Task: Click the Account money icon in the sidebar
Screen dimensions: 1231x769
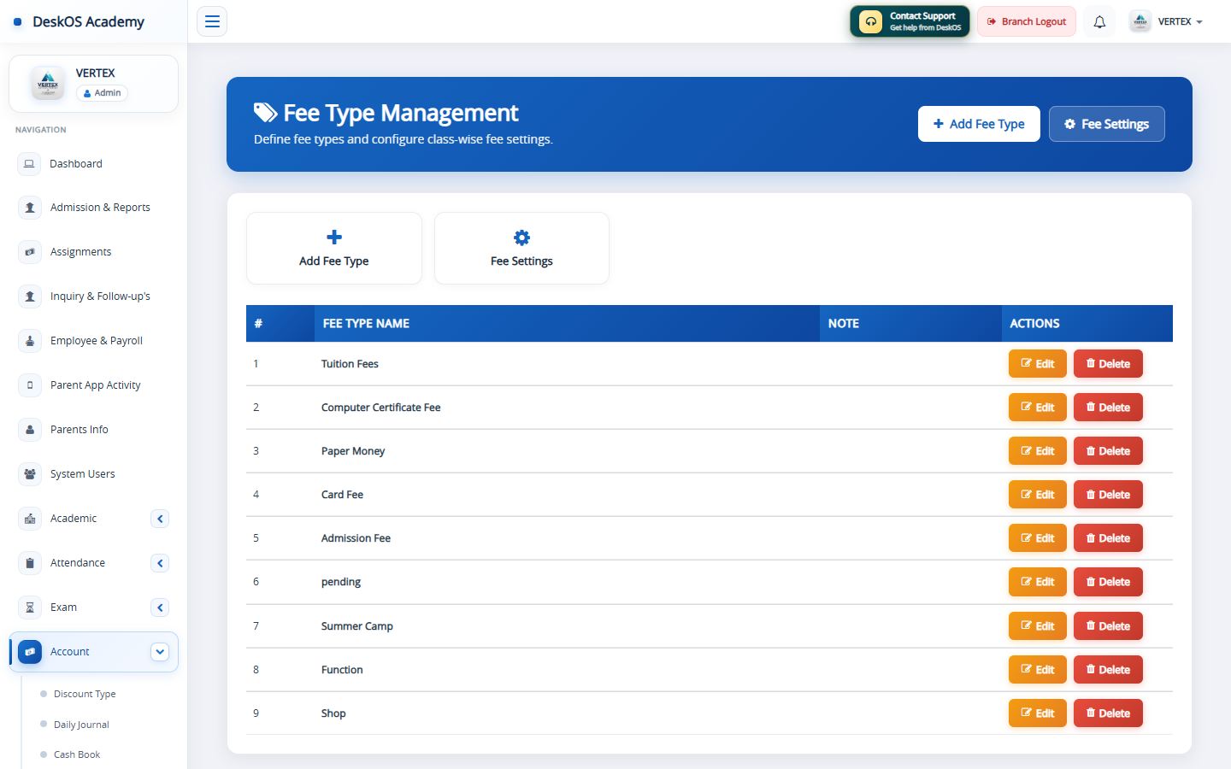Action: (30, 652)
